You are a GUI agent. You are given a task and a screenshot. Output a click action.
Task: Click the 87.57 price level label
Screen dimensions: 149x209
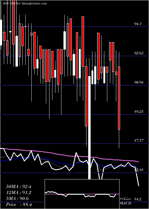tap(139, 141)
